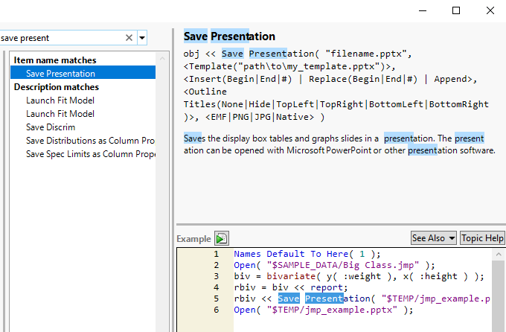Open the search options dropdown arrow
Screen dimensions: 506x332
(142, 37)
